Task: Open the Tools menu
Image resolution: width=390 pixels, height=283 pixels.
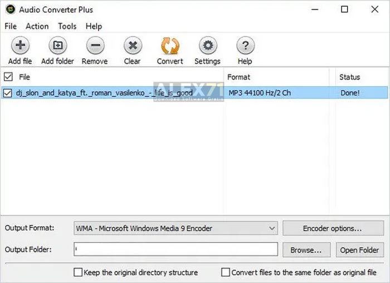Action: click(x=67, y=26)
